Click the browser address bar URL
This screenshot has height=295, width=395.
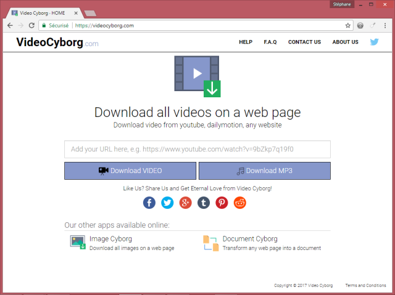(x=104, y=25)
